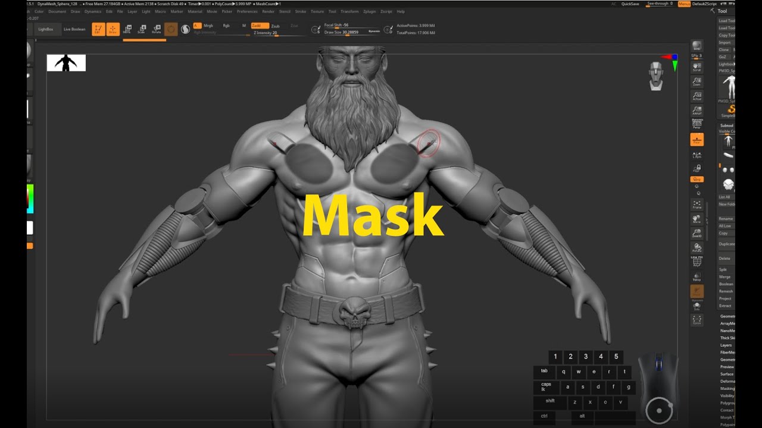Toggle the Xyz rotation button

pyautogui.click(x=697, y=180)
